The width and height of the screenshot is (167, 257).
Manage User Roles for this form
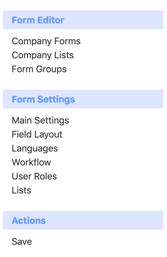coord(34,176)
